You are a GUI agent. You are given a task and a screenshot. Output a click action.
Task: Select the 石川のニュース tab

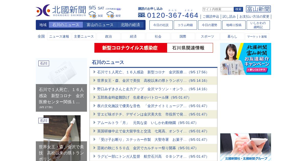(x=66, y=25)
